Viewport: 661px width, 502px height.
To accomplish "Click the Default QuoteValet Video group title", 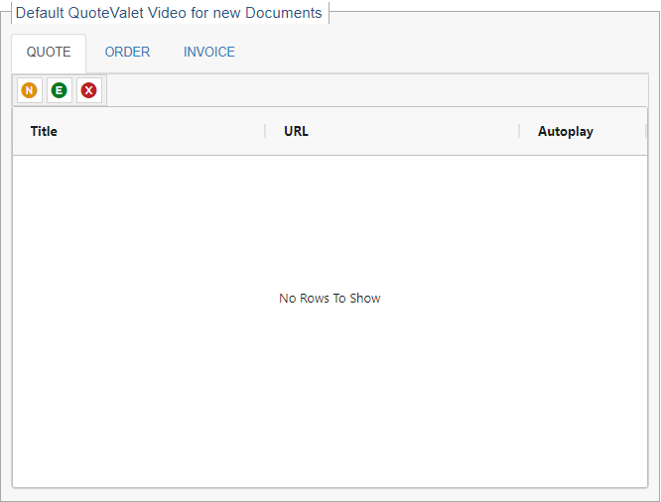I will point(169,13).
